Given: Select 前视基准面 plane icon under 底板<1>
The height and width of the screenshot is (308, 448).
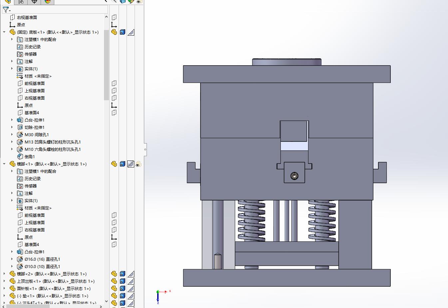Looking at the screenshot, I should click(20, 84).
